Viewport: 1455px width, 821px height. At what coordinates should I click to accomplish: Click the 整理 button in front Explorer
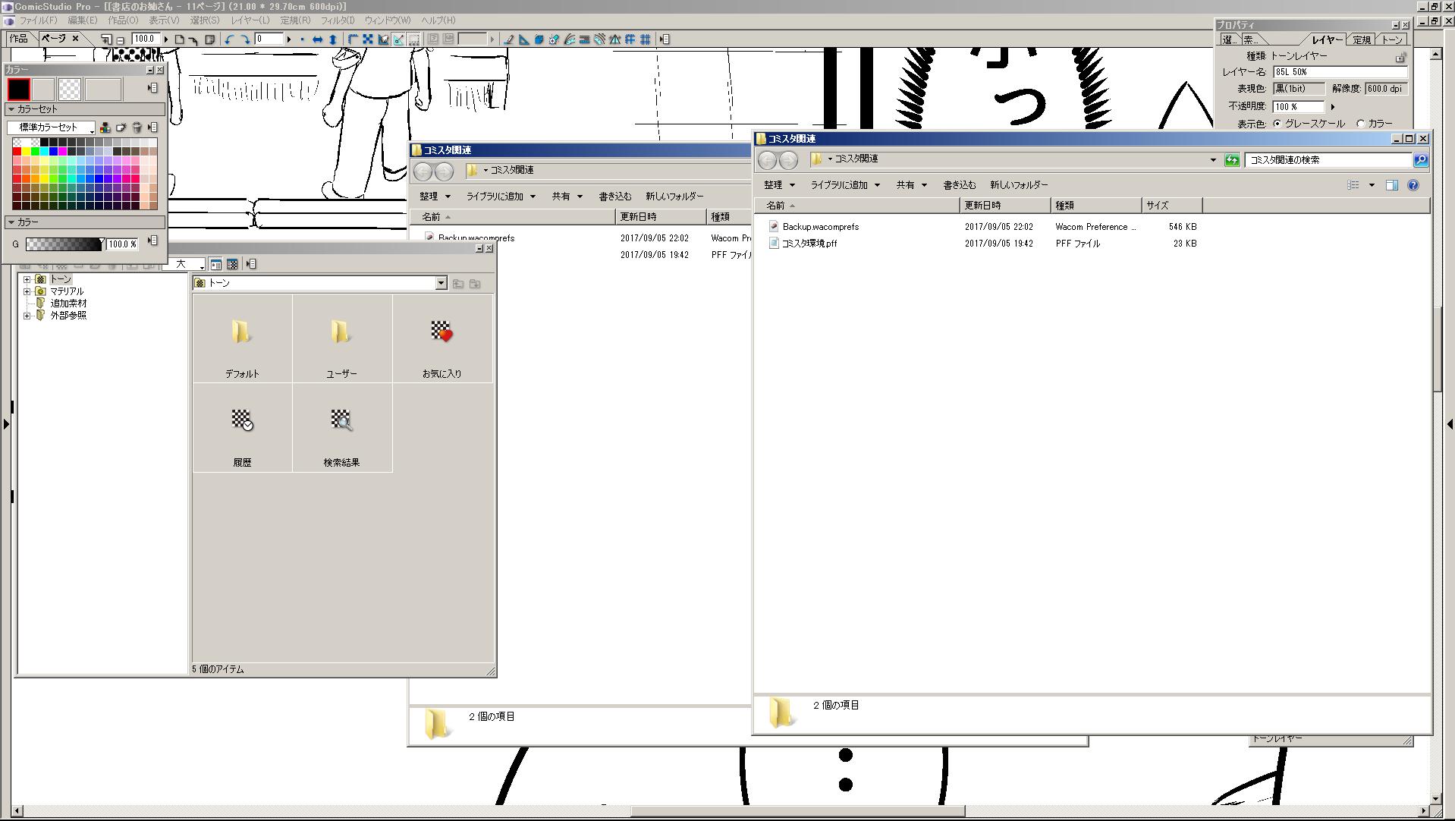coord(779,185)
